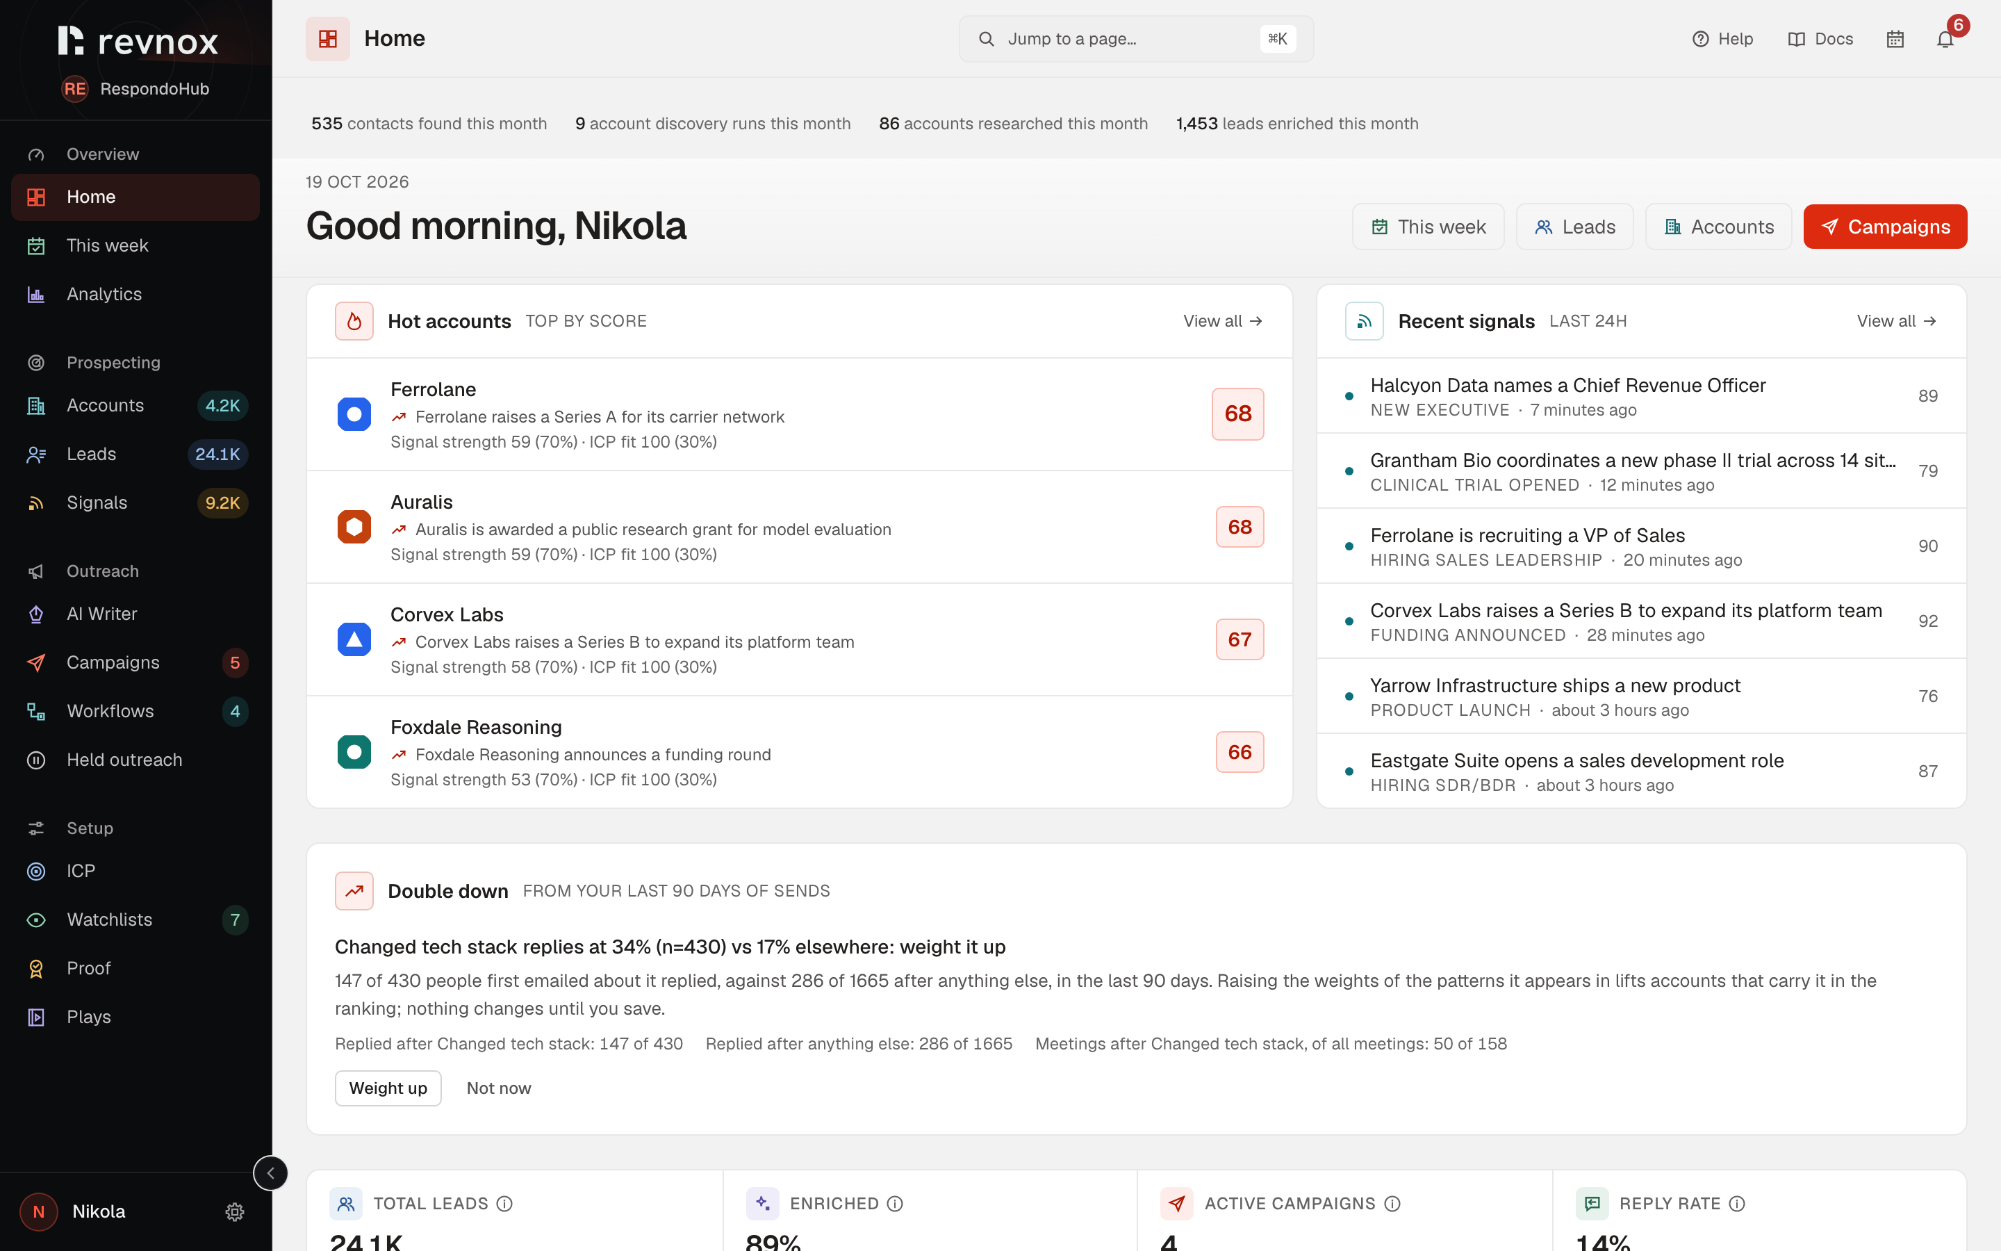Open ICP in the sidebar
The height and width of the screenshot is (1251, 2001).
(x=135, y=872)
